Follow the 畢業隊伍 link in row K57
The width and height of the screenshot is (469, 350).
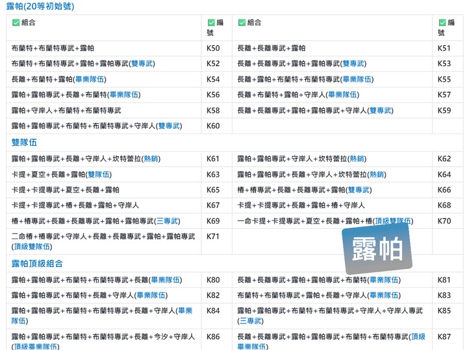344,95
